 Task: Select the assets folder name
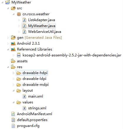(x=22, y=61)
